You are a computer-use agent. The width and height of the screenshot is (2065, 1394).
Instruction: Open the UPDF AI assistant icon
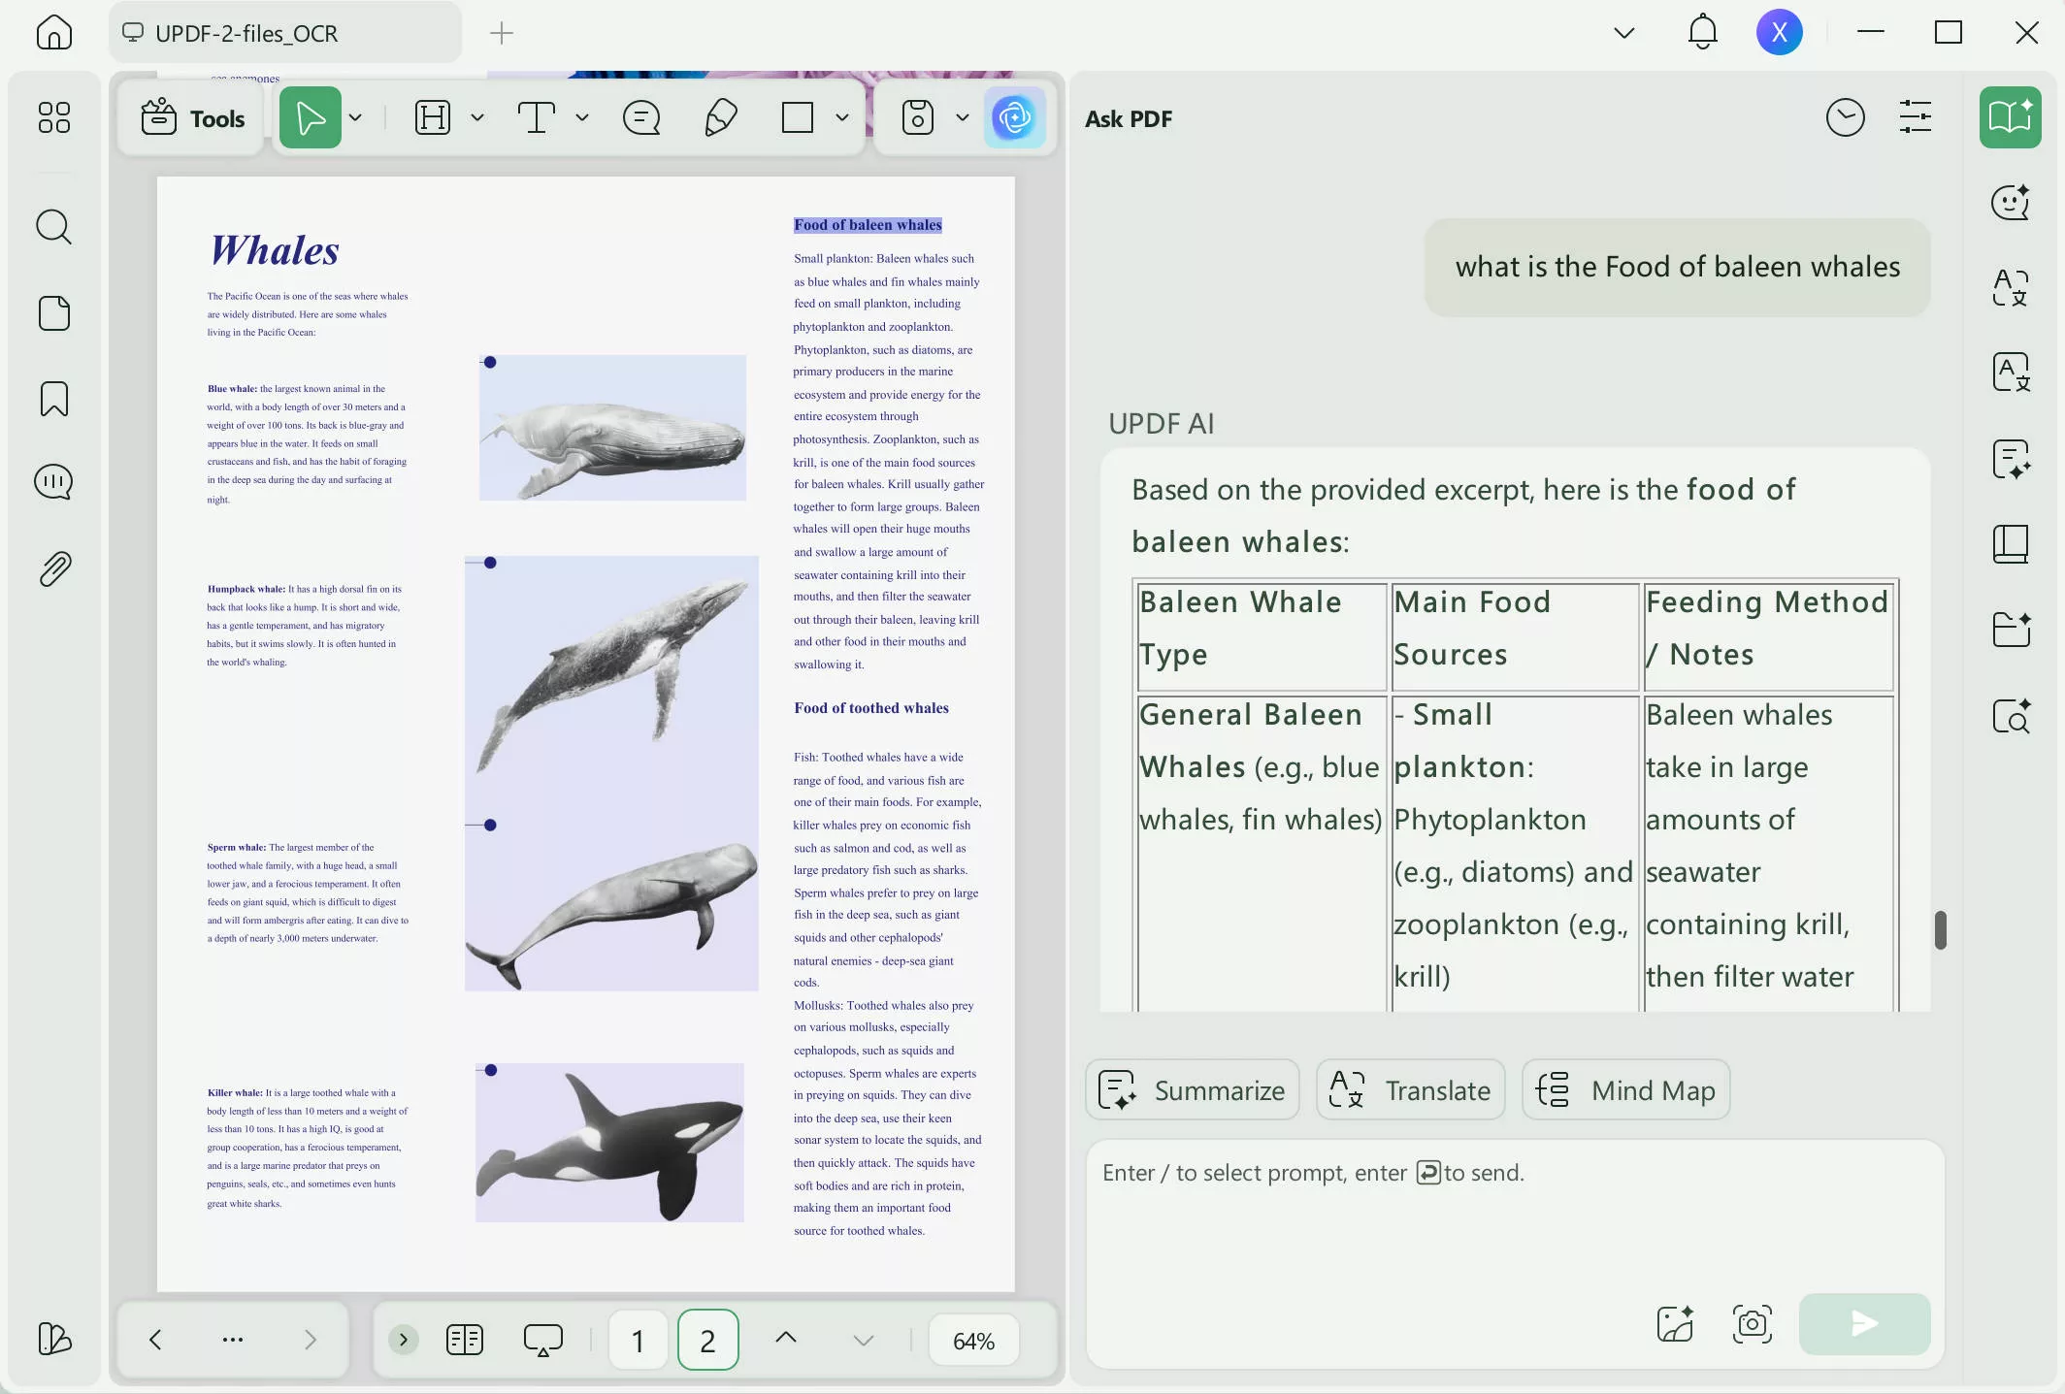(x=1015, y=117)
